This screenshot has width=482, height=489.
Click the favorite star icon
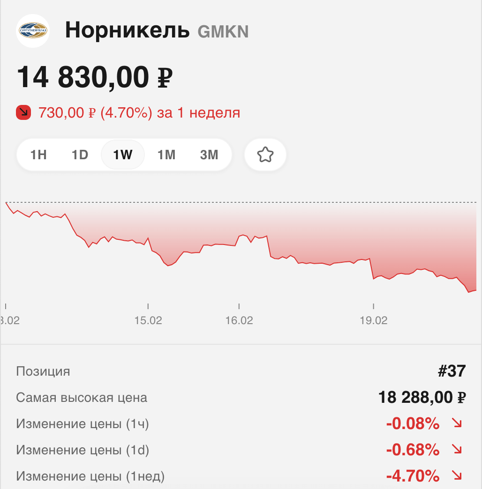click(265, 154)
